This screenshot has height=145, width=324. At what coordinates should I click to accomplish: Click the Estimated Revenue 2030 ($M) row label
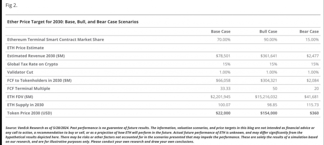coord(36,56)
